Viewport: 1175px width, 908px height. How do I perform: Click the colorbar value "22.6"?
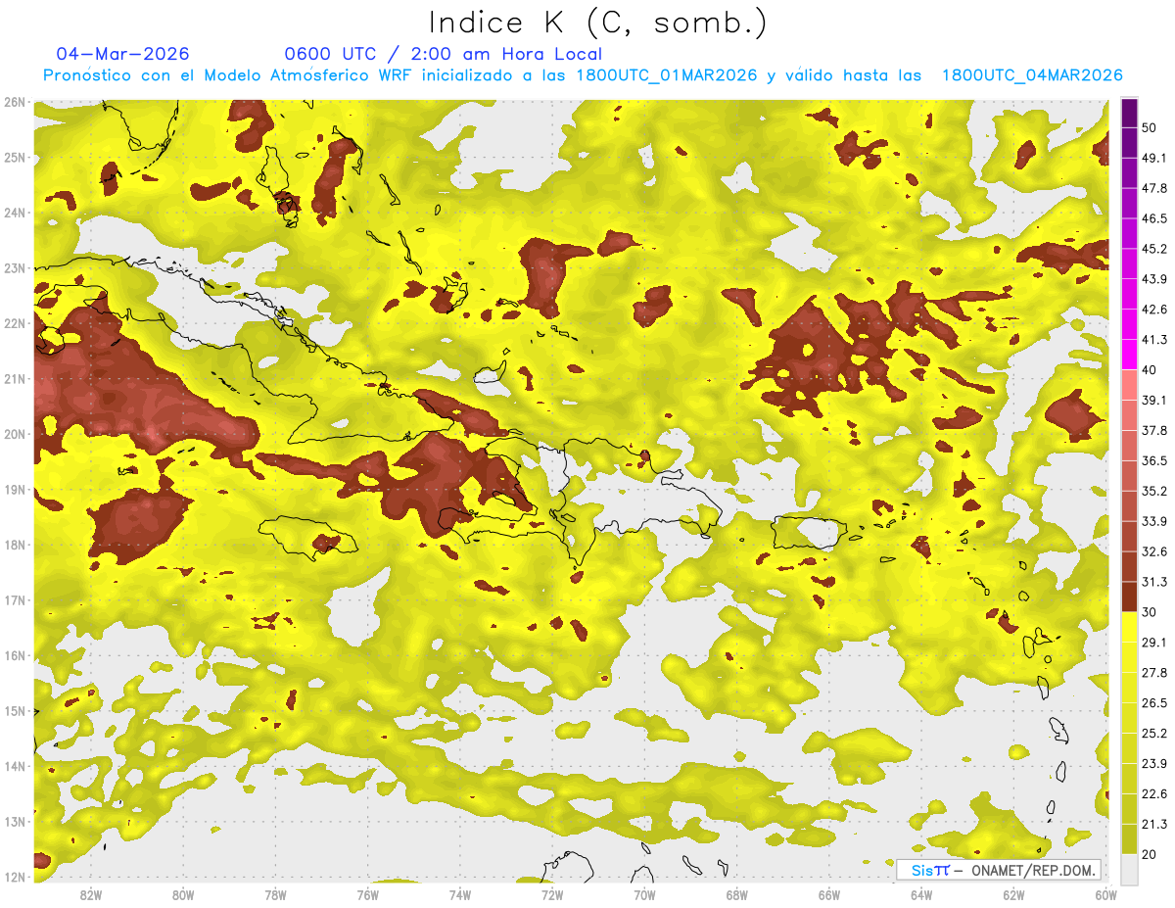tap(1153, 793)
